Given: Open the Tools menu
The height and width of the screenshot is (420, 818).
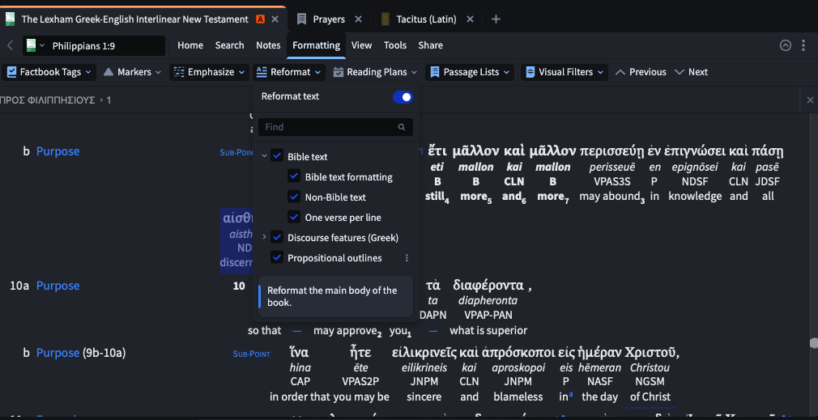Looking at the screenshot, I should [x=395, y=45].
